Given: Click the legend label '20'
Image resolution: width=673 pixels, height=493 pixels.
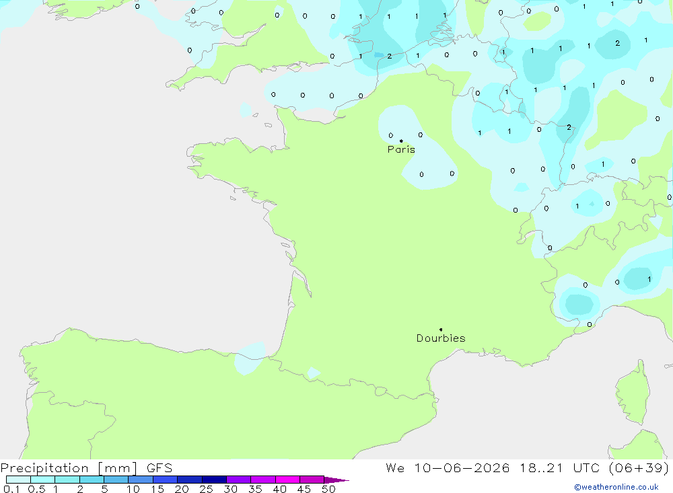Looking at the screenshot, I should click(182, 489).
